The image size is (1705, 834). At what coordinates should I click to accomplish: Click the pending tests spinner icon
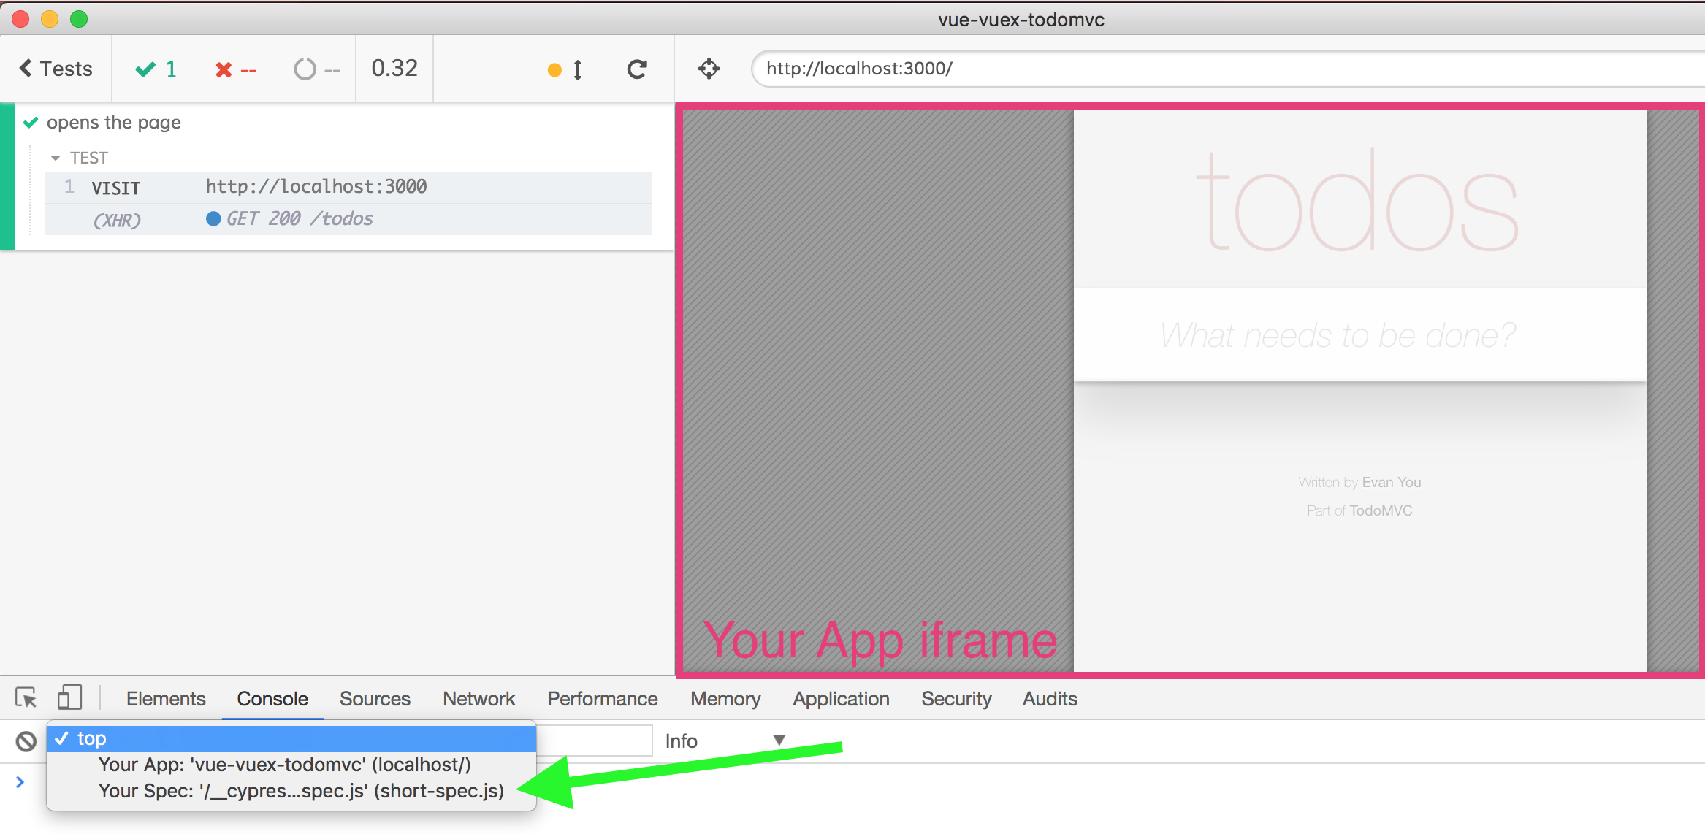coord(305,69)
